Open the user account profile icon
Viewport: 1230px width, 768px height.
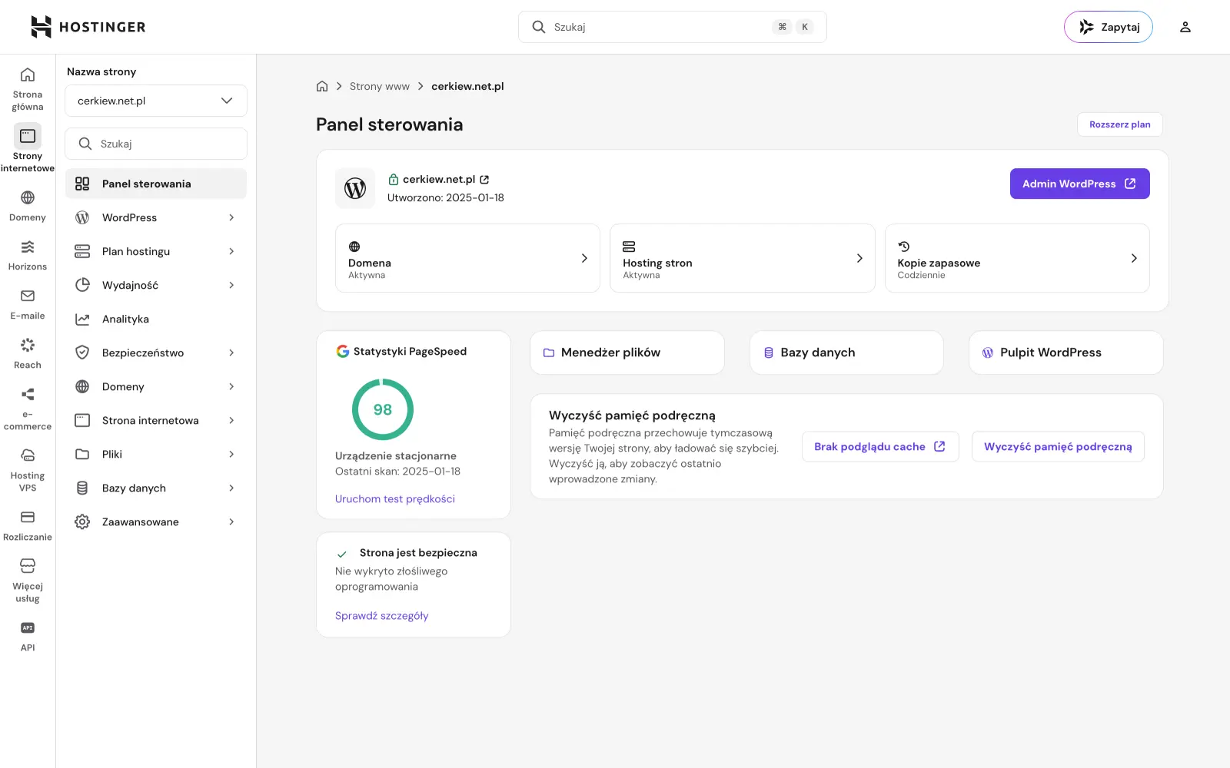[x=1185, y=27]
